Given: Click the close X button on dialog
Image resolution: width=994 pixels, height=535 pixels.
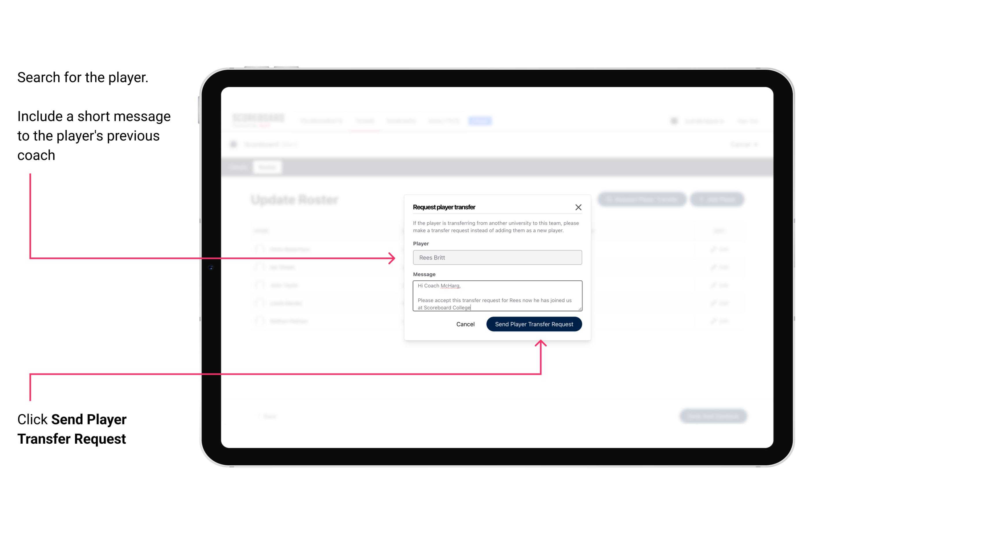Looking at the screenshot, I should pyautogui.click(x=578, y=206).
